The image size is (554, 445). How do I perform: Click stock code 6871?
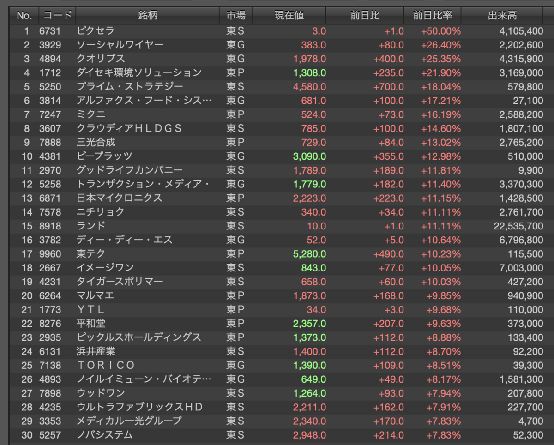click(x=50, y=198)
